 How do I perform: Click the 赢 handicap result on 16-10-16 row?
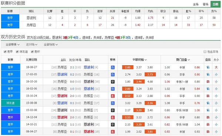pyautogui.click(x=208, y=81)
